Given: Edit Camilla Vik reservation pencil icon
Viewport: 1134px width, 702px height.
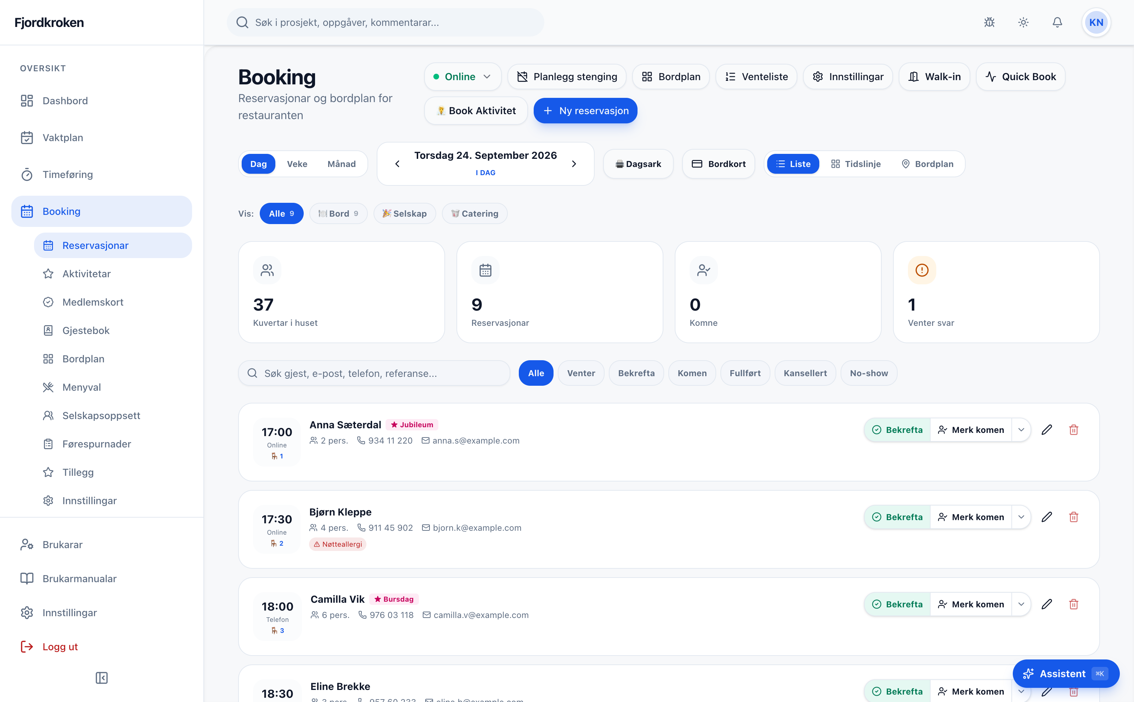Looking at the screenshot, I should pos(1047,604).
